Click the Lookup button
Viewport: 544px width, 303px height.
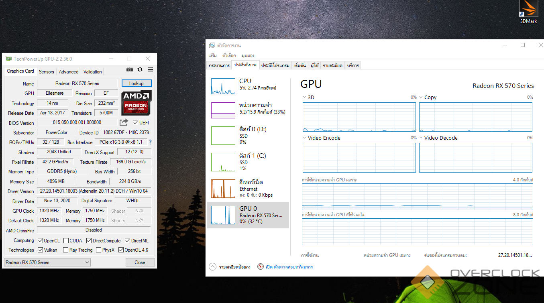(136, 83)
